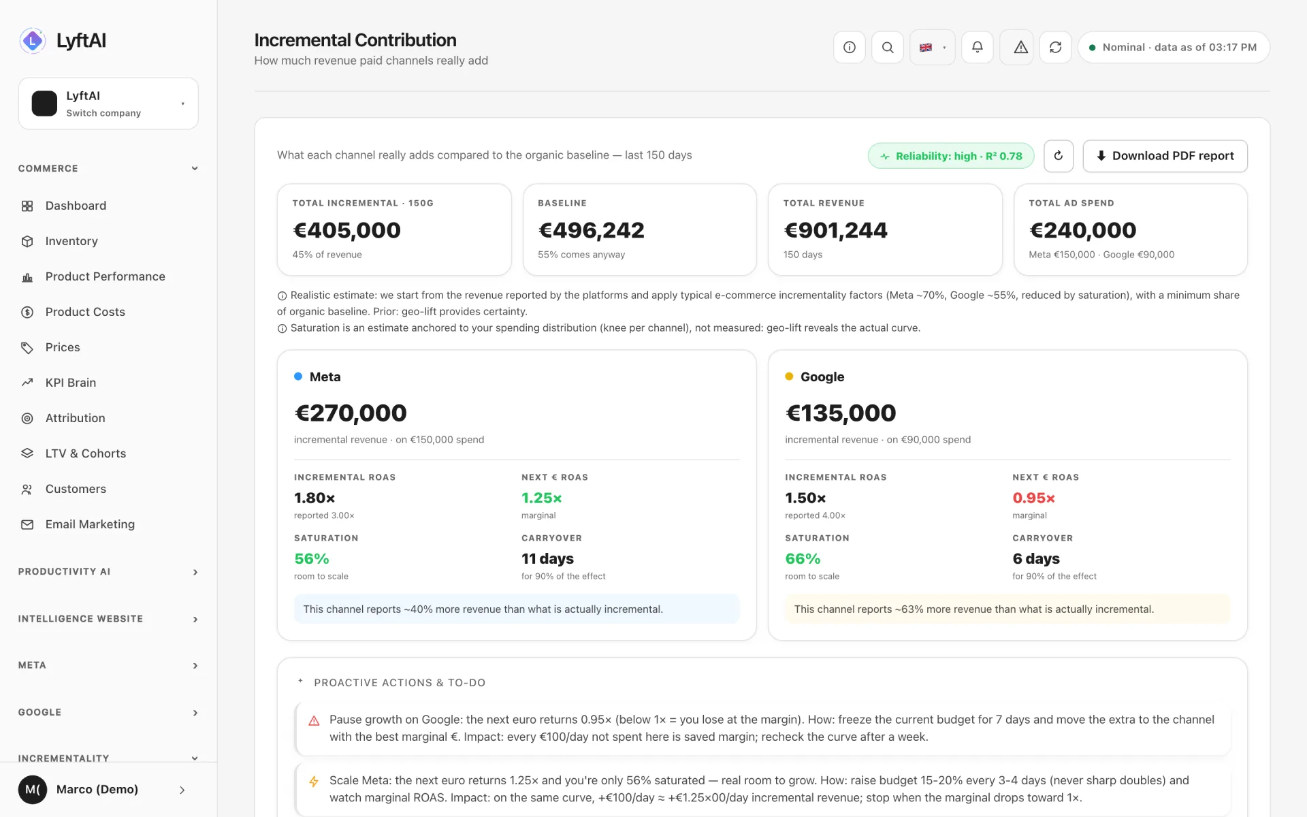Image resolution: width=1307 pixels, height=817 pixels.
Task: Click the Nominal data status pill
Action: (1174, 48)
